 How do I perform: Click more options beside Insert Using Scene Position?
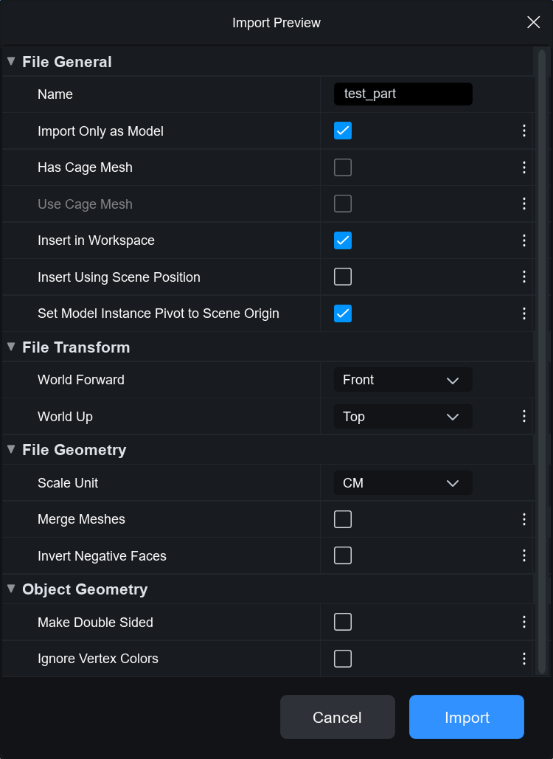(x=524, y=277)
